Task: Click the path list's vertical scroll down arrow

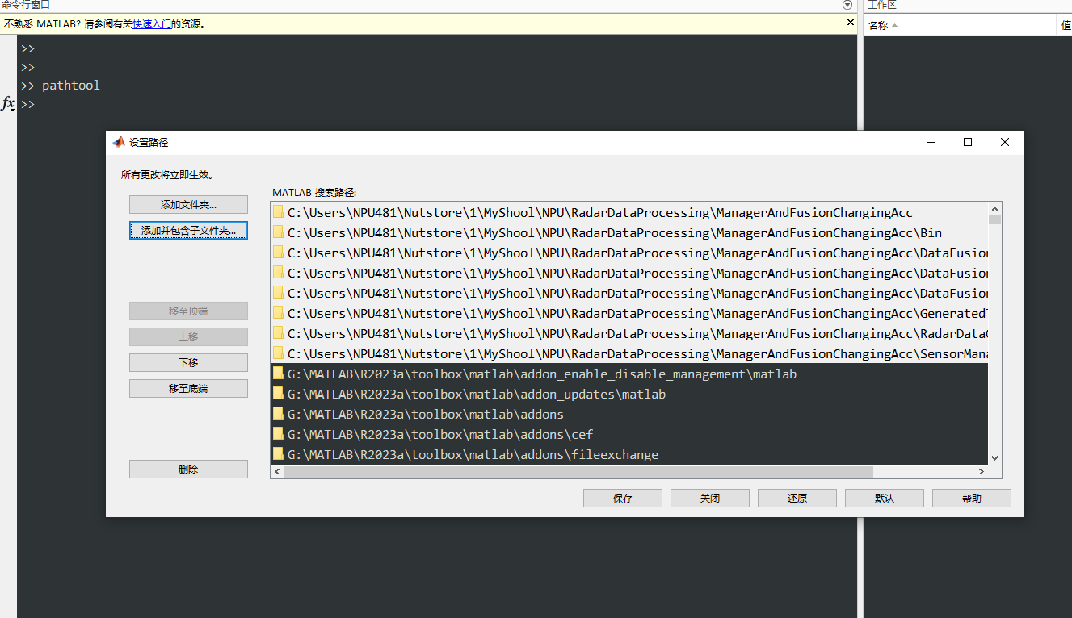Action: pos(994,457)
